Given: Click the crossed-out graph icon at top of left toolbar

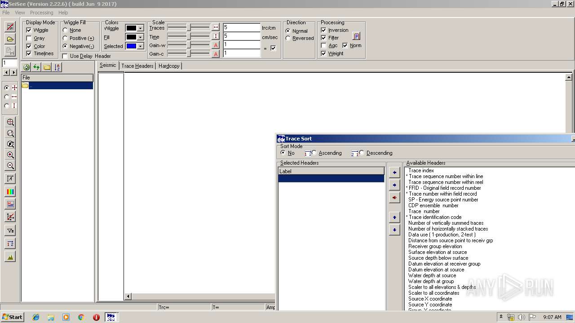Looking at the screenshot, I should click(x=10, y=27).
